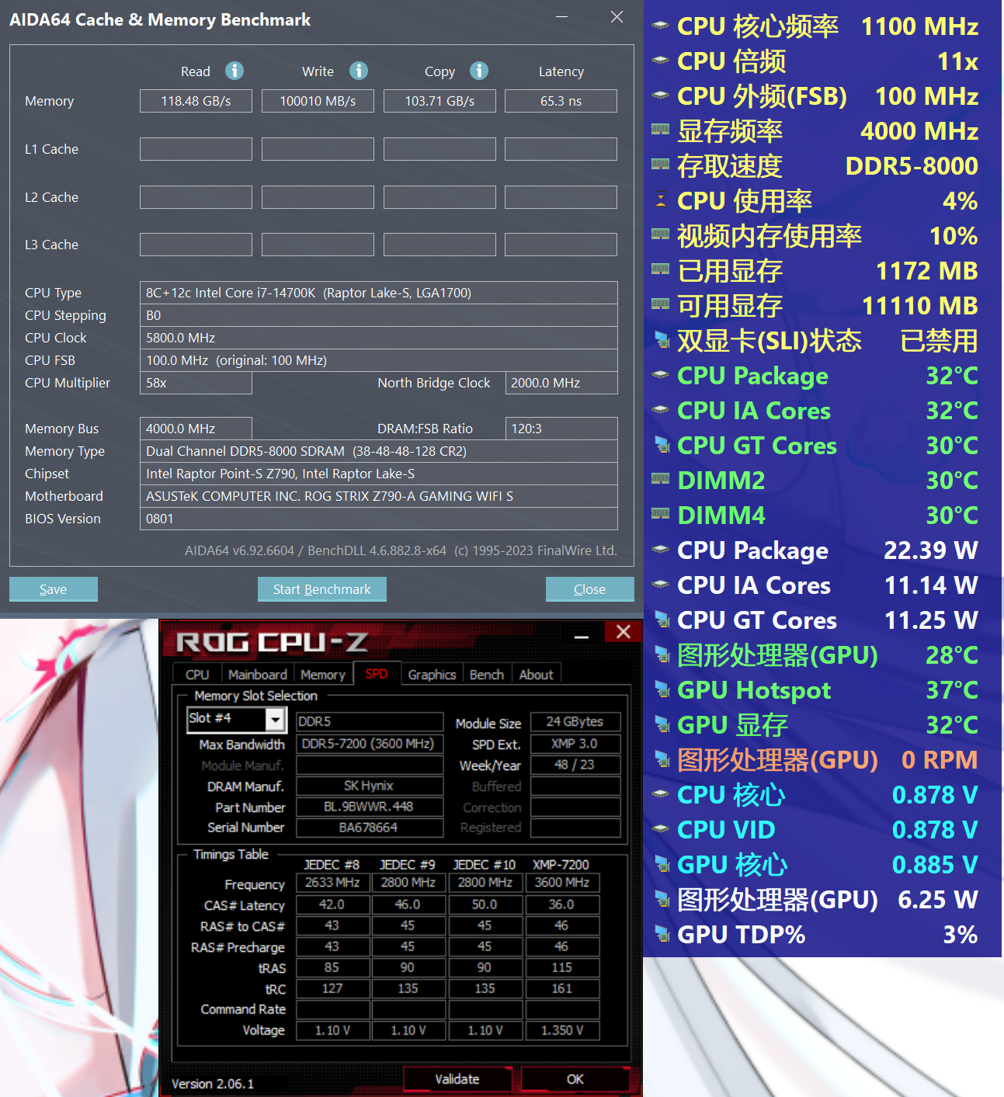Switch to the CPU tab in CPU-Z
The image size is (1004, 1097).
196,674
